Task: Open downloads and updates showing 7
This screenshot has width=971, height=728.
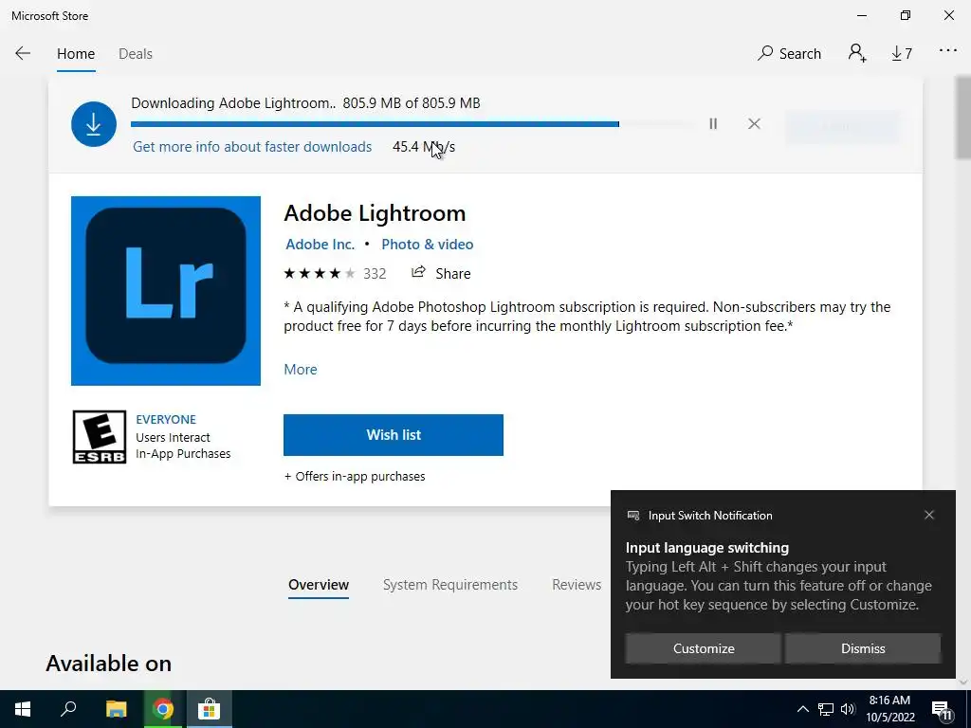Action: [902, 54]
